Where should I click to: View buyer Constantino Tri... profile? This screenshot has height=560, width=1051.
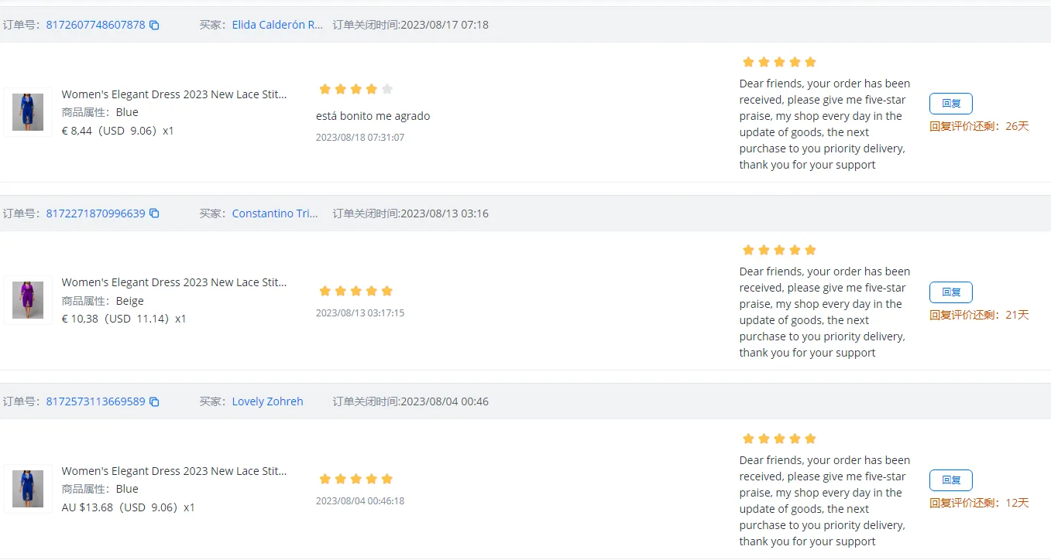[x=275, y=213]
